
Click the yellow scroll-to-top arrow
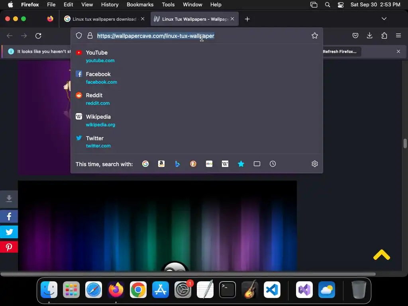[x=381, y=255]
